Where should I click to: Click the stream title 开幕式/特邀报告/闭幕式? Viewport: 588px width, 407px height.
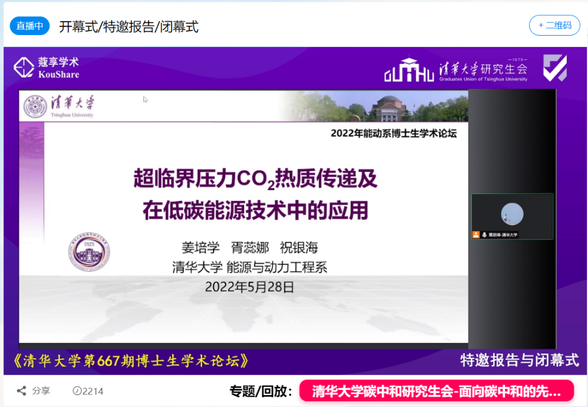(129, 27)
